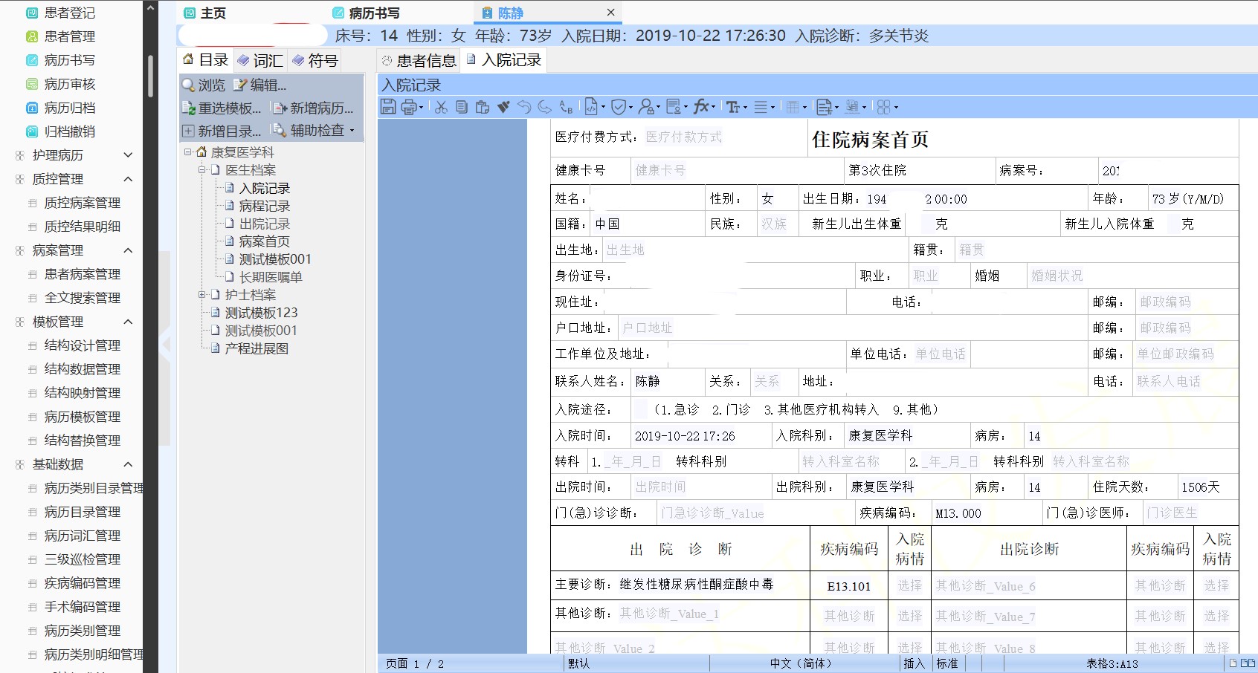Select 长期医嘱单 in the tree
The image size is (1258, 673).
pos(271,277)
